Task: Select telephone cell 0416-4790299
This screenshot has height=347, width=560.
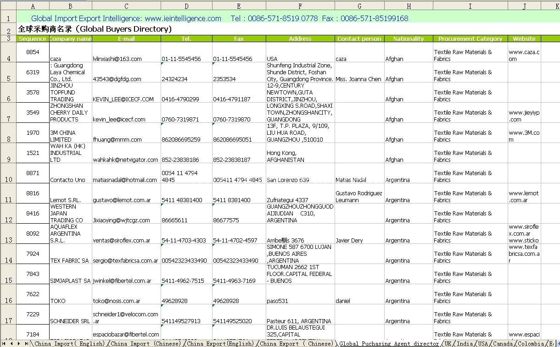Action: coord(186,93)
